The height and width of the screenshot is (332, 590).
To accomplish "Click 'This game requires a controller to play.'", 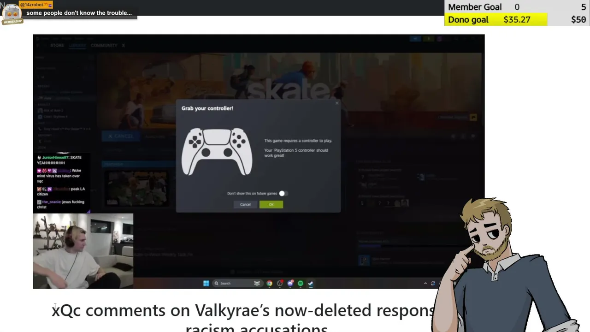I will tap(298, 141).
